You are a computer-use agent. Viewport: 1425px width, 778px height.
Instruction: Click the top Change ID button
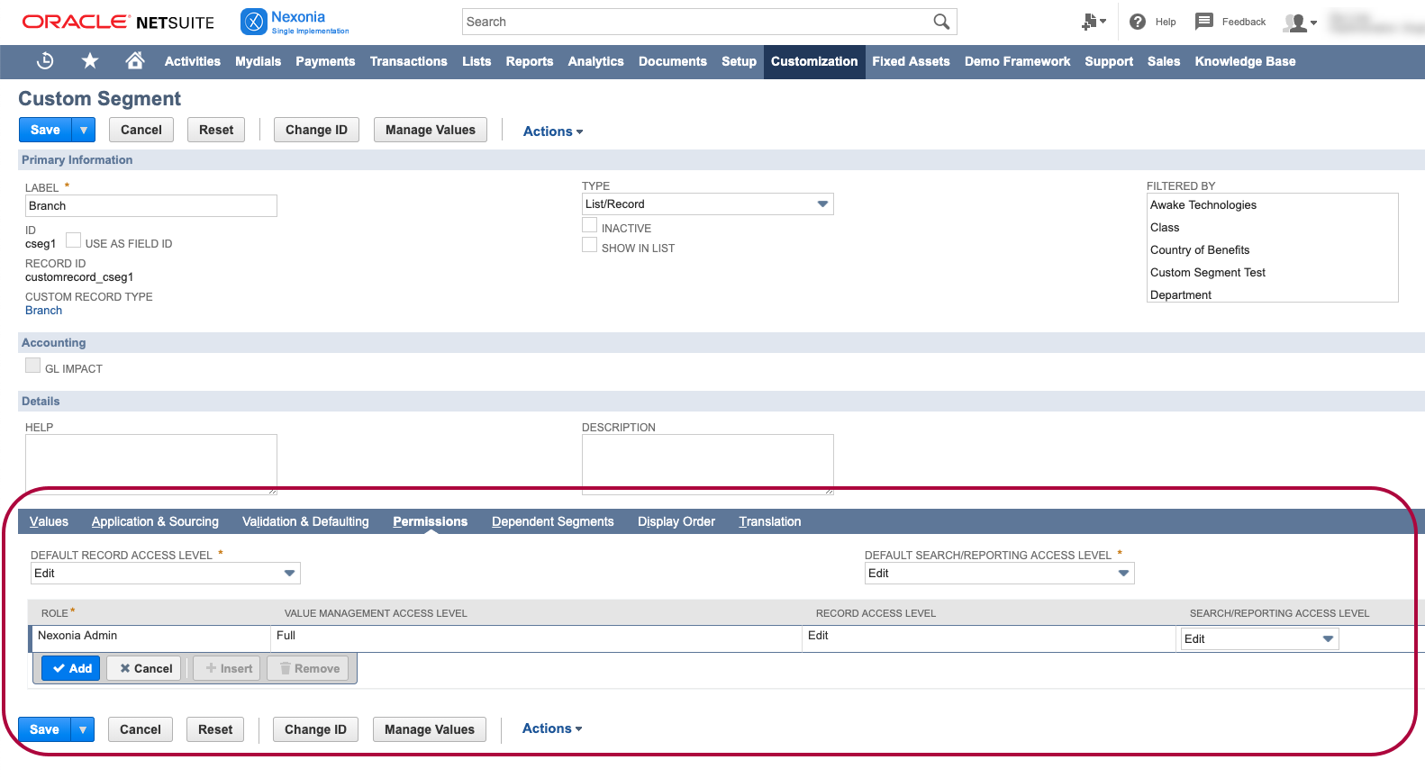click(x=316, y=130)
